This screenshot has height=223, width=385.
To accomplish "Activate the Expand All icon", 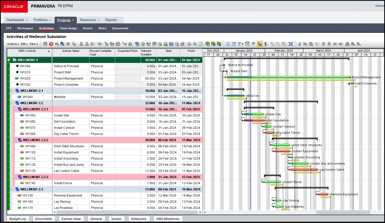I will (x=272, y=44).
